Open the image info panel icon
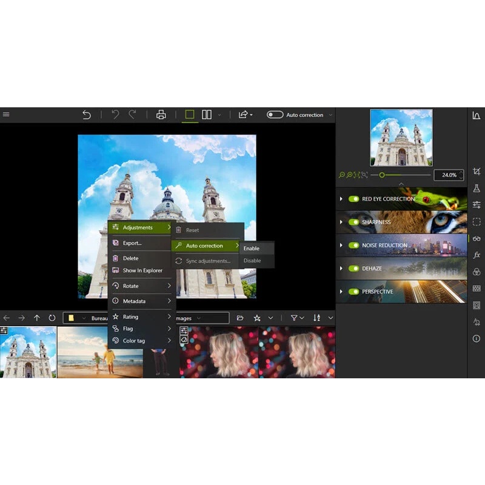This screenshot has height=485, width=485. click(x=477, y=338)
